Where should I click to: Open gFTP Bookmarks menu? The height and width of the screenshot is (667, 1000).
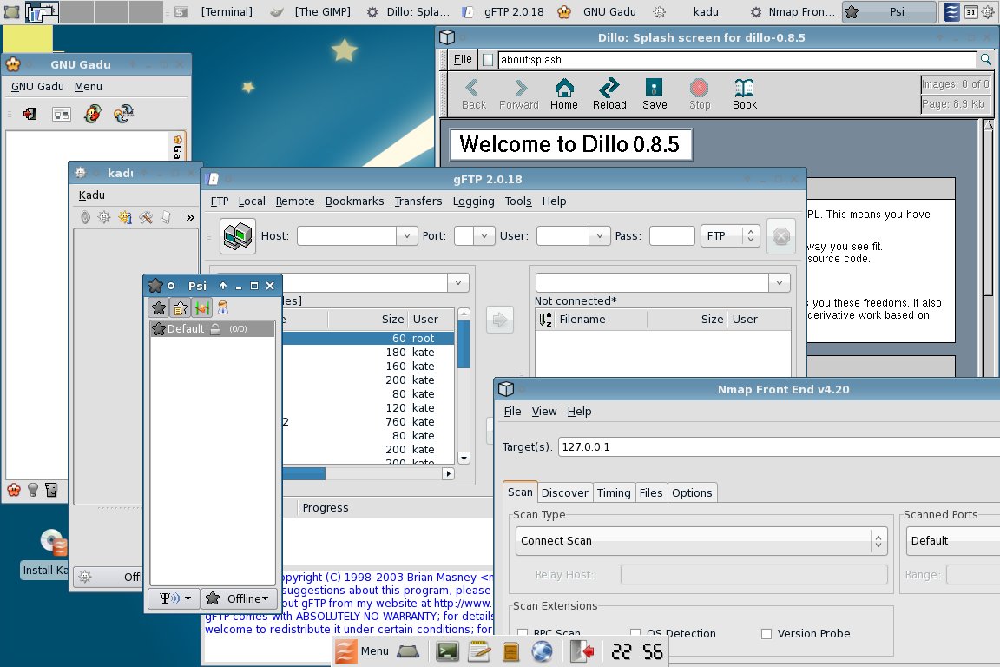(x=354, y=201)
